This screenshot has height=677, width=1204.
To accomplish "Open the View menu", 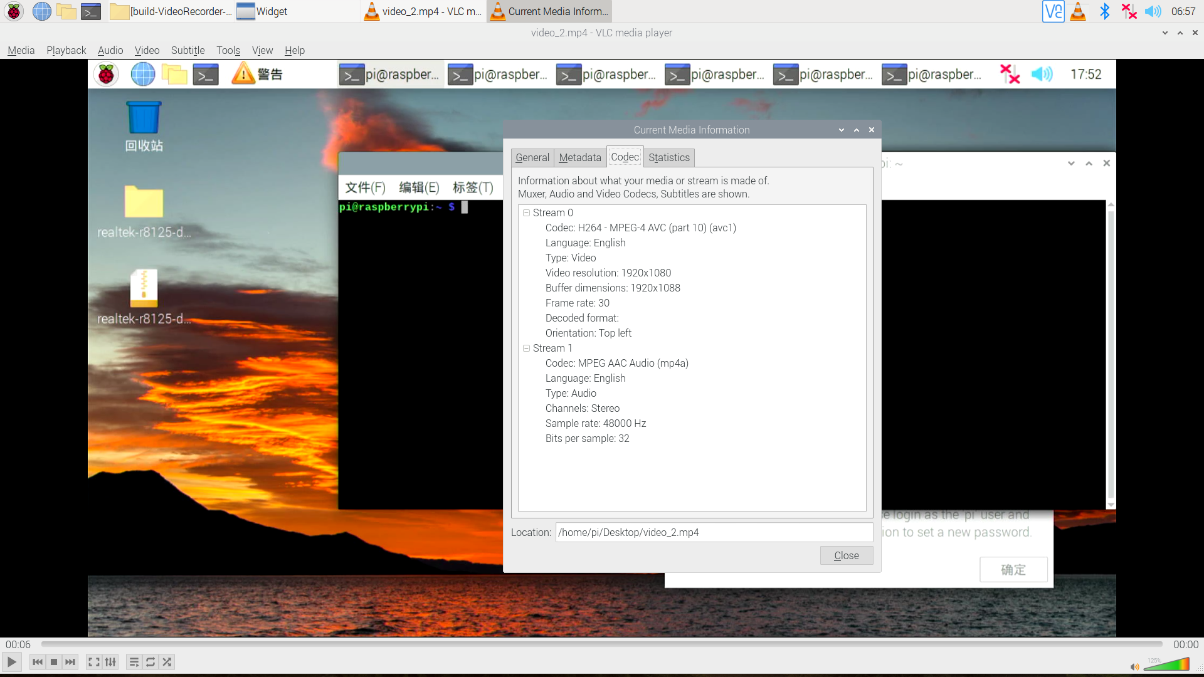I will [262, 50].
